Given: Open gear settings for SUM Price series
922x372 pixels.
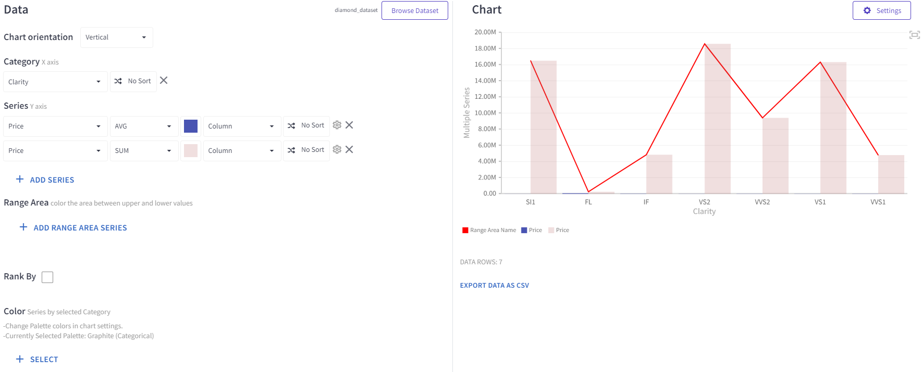Looking at the screenshot, I should (x=337, y=150).
